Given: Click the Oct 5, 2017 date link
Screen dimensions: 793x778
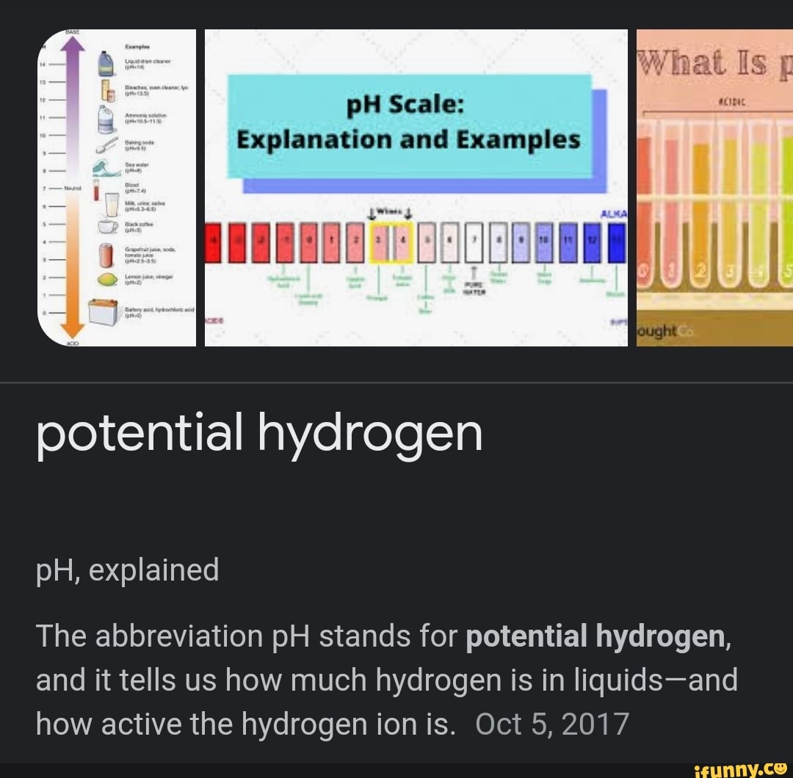Looking at the screenshot, I should point(551,724).
